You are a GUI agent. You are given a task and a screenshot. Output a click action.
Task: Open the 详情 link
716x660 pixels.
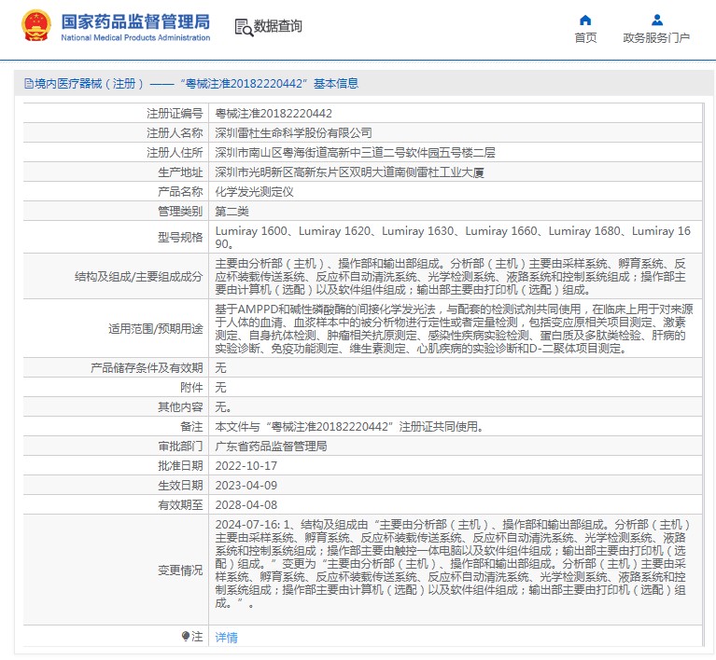[x=227, y=638]
